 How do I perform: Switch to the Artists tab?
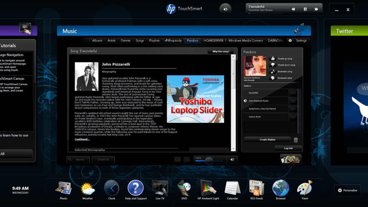(111, 41)
